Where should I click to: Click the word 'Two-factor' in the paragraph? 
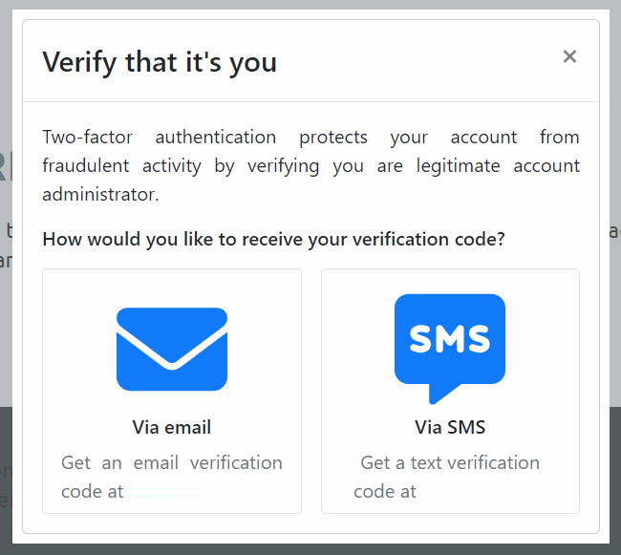(87, 138)
